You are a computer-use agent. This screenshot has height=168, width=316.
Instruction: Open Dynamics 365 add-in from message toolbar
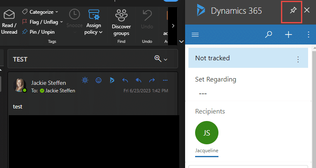click(112, 80)
